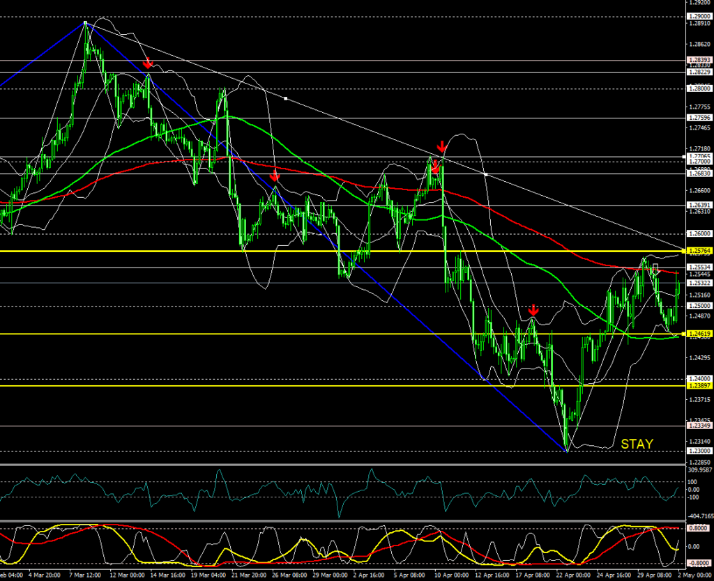Select the yellow STAY text label

tap(637, 443)
